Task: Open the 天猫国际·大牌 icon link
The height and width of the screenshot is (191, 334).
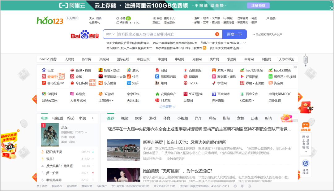Action: click(101, 76)
